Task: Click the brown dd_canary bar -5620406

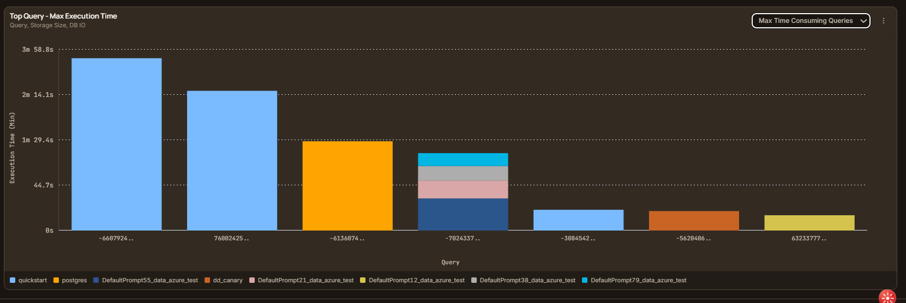Action: [x=694, y=221]
